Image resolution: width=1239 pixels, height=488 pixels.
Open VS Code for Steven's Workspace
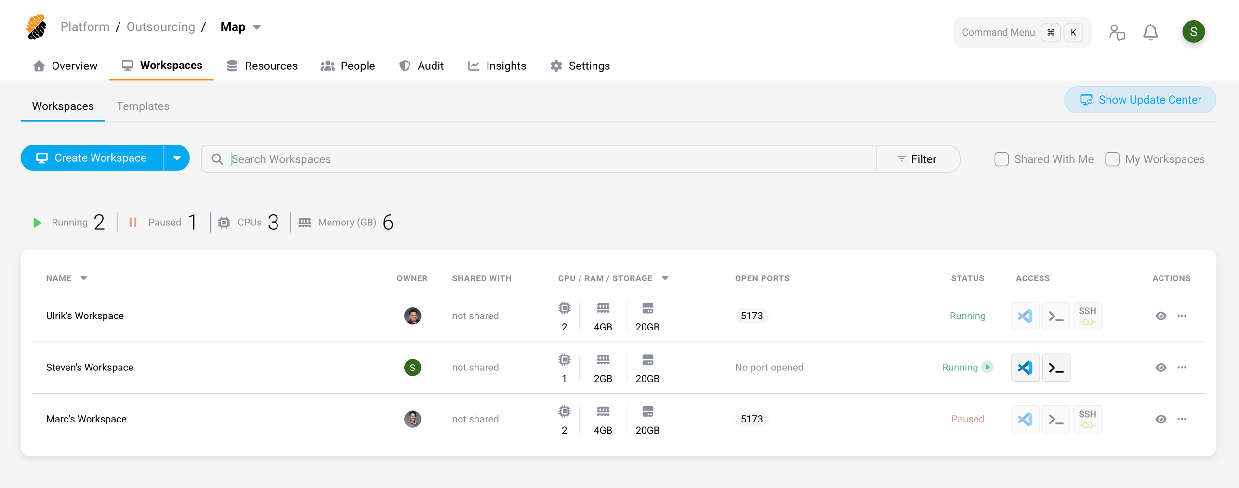click(1025, 368)
